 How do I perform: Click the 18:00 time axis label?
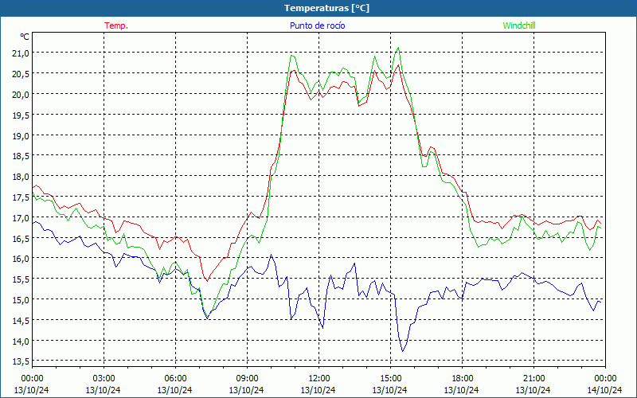[463, 379]
